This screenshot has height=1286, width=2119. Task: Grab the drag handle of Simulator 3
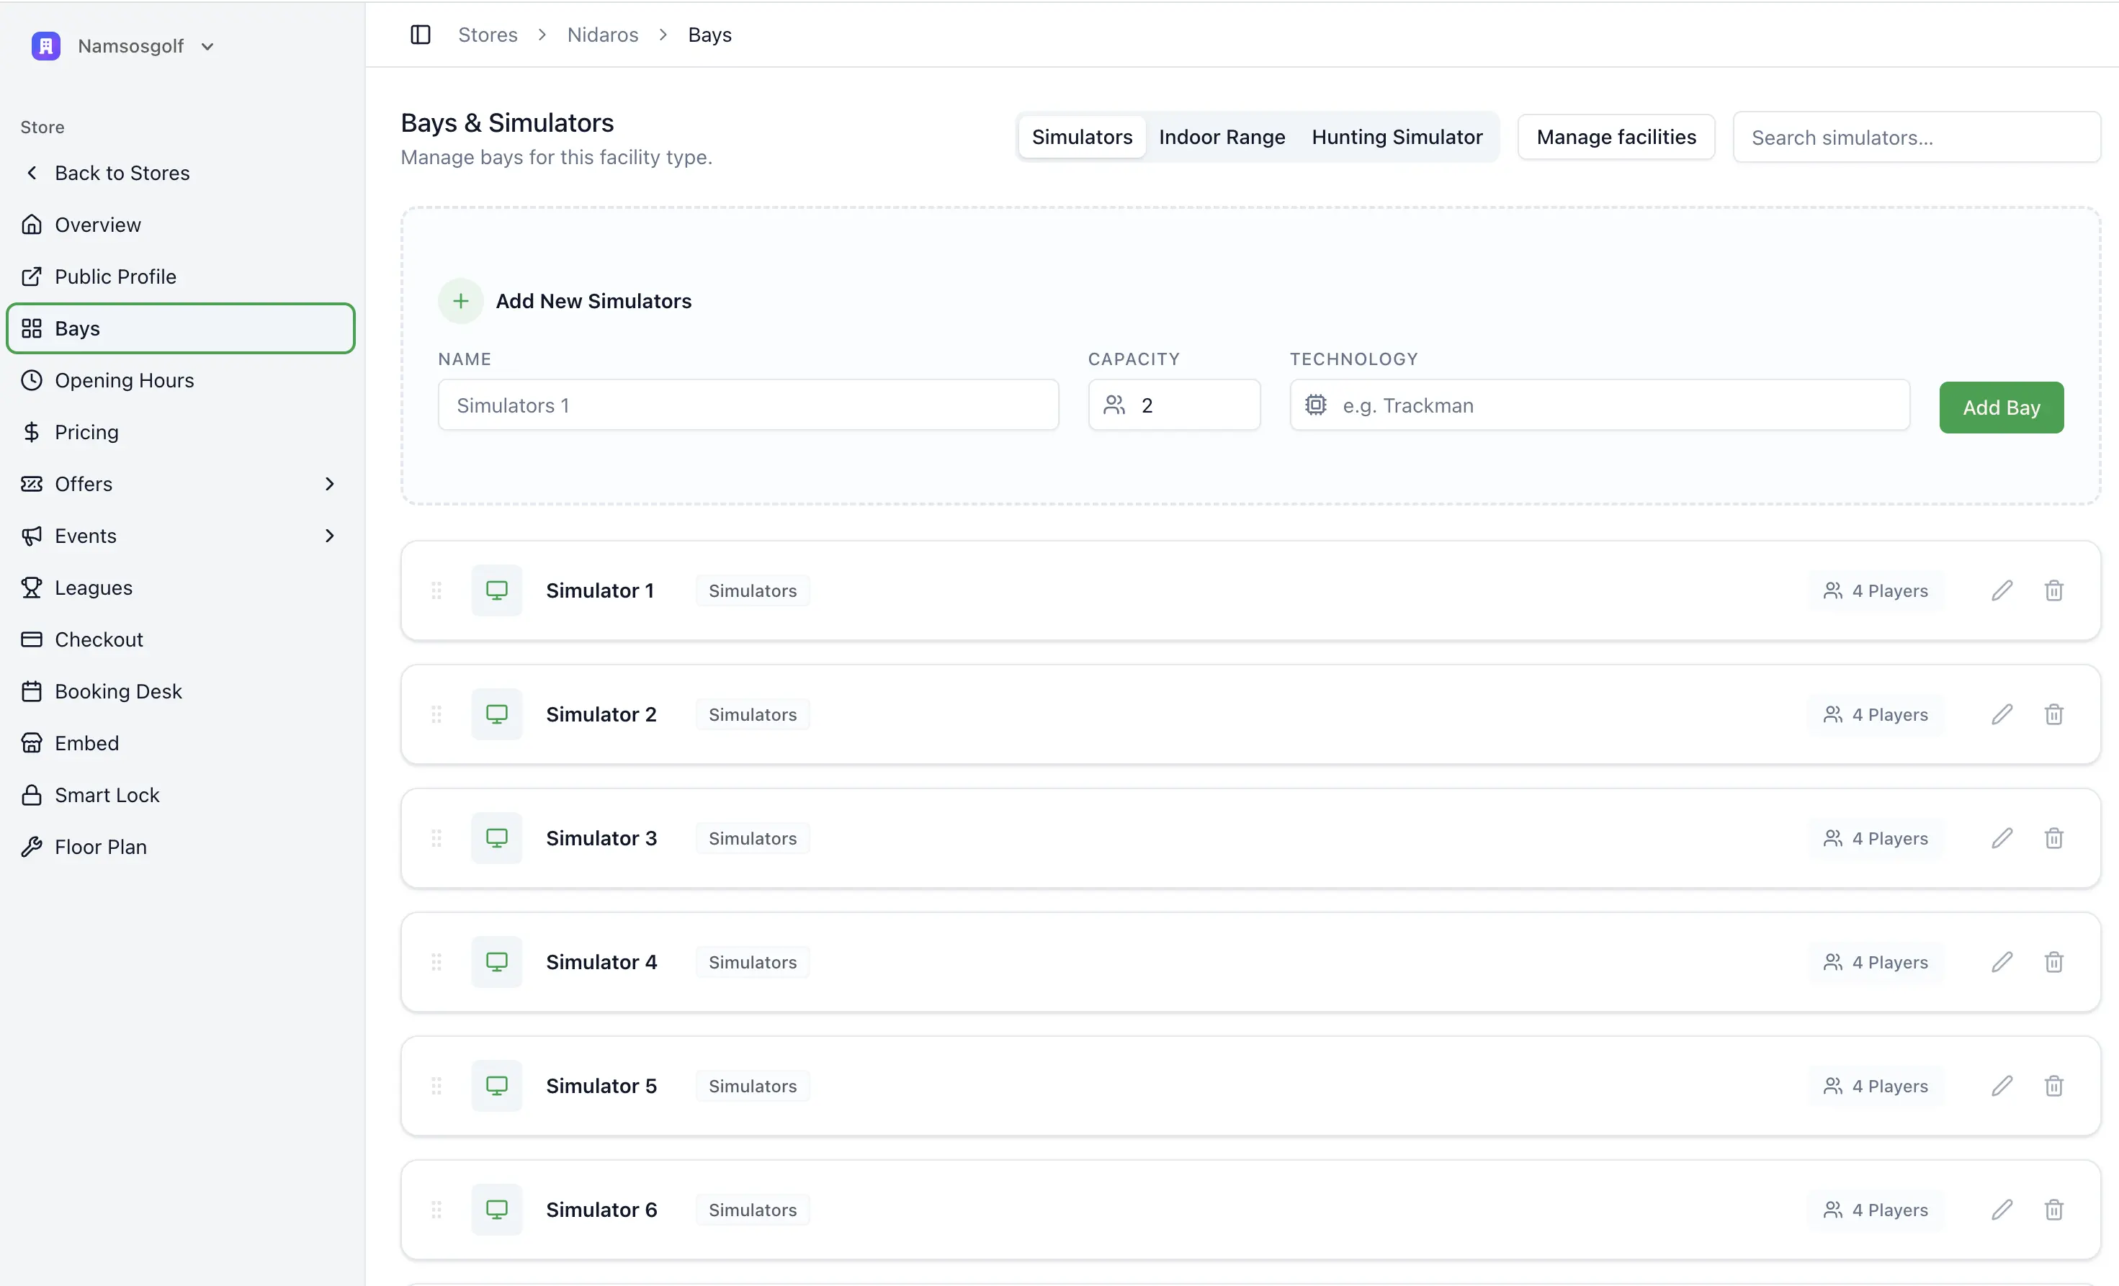click(436, 838)
